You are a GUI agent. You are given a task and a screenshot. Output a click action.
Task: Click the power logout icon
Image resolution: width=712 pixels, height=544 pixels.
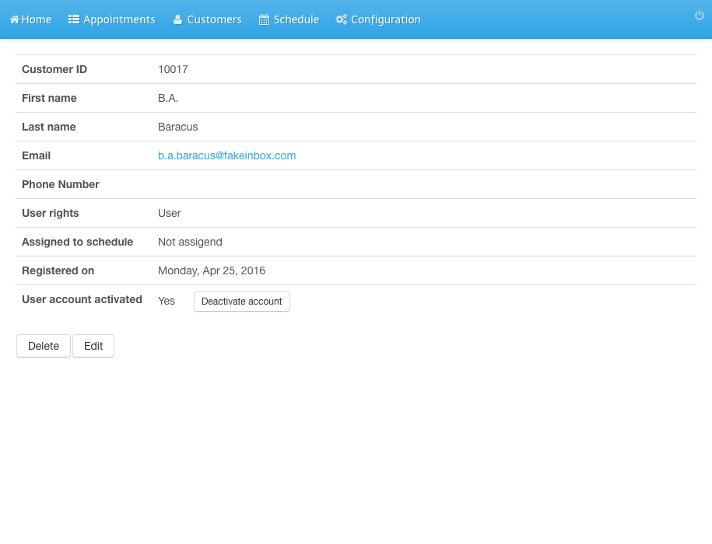click(700, 16)
